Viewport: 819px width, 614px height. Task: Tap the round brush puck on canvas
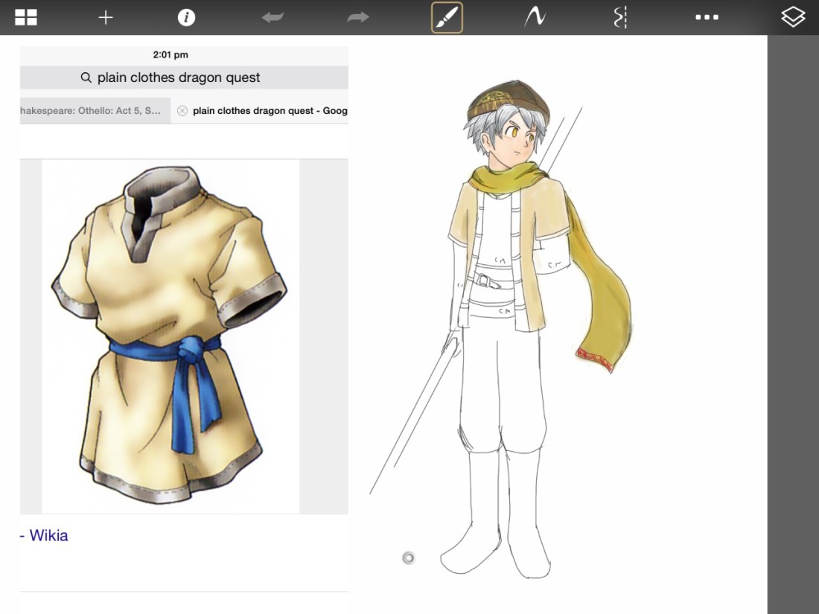[408, 558]
